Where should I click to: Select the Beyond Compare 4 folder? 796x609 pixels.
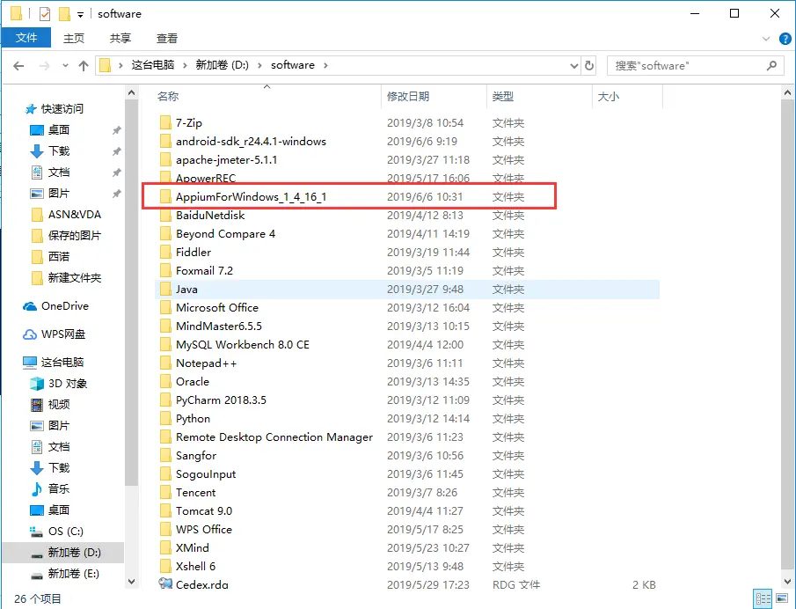point(225,233)
